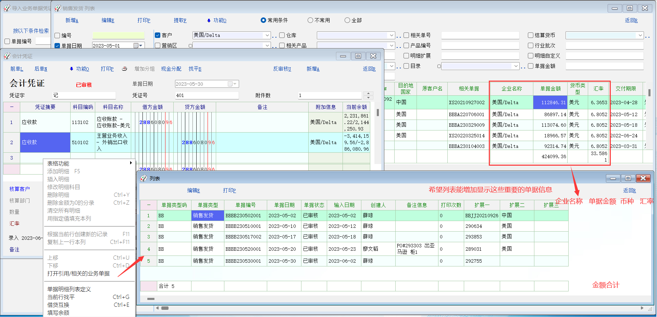Image resolution: width=657 pixels, height=317 pixels.
Task: Click the 功能O down-arrow in 销售发货 toolbar
Action: [209, 20]
